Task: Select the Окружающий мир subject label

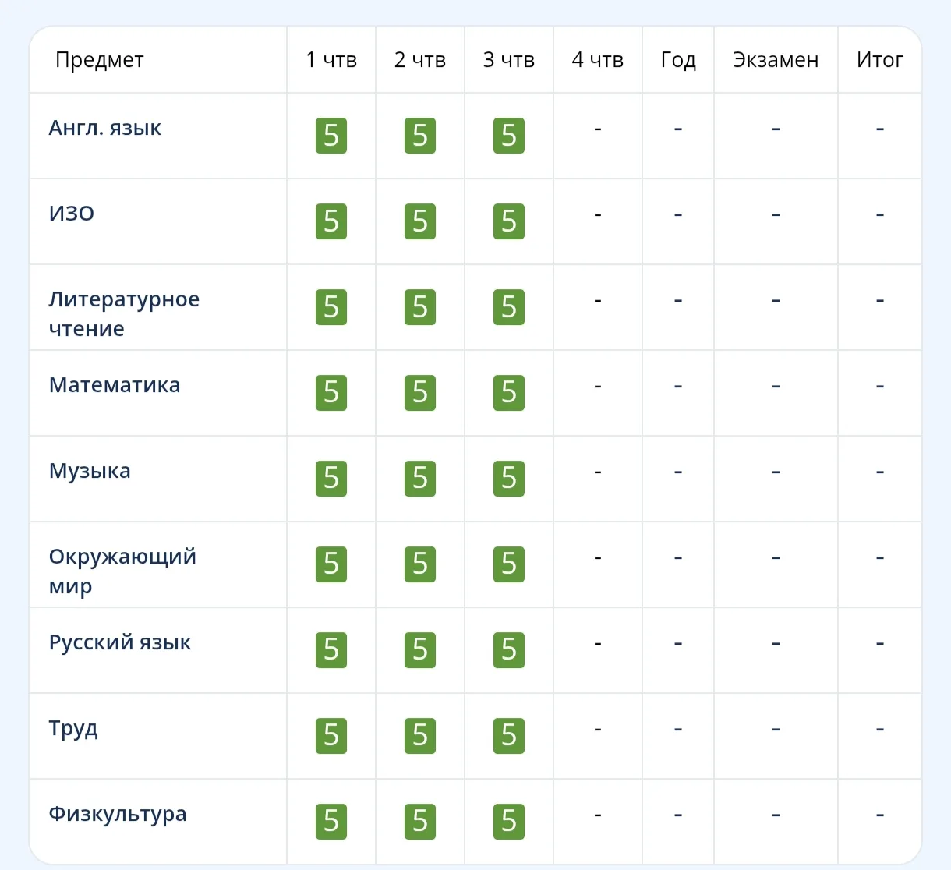Action: pyautogui.click(x=122, y=571)
